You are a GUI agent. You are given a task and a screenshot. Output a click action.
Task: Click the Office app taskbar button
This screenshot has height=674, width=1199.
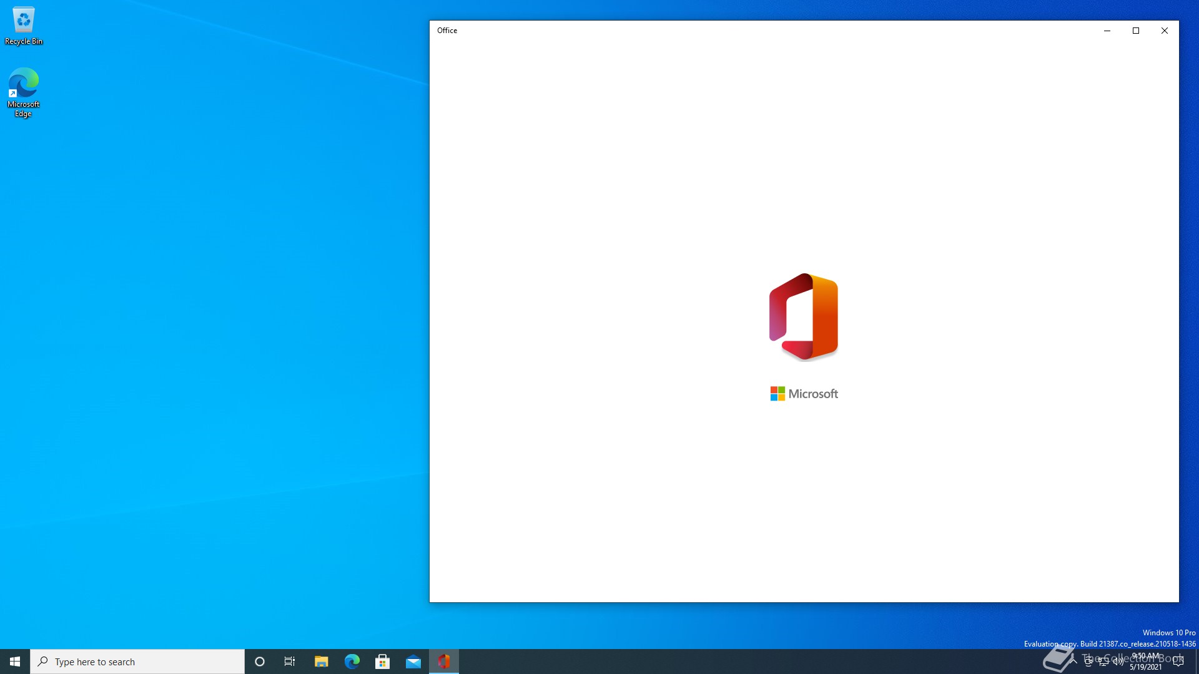coord(444,662)
